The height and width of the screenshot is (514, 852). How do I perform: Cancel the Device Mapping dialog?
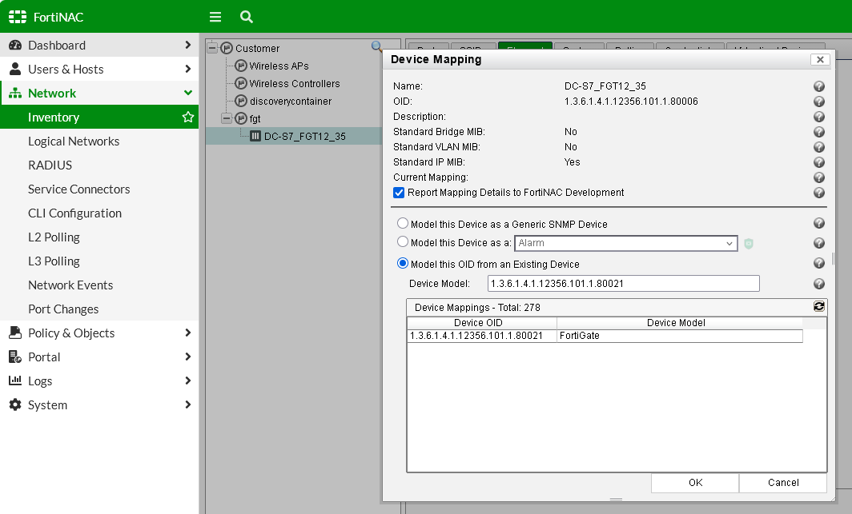(783, 483)
